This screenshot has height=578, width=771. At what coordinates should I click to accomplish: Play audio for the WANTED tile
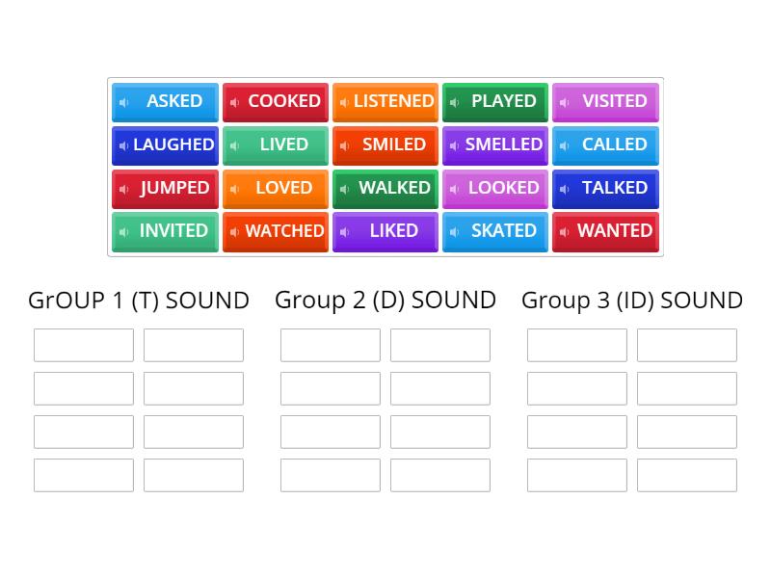pos(565,231)
